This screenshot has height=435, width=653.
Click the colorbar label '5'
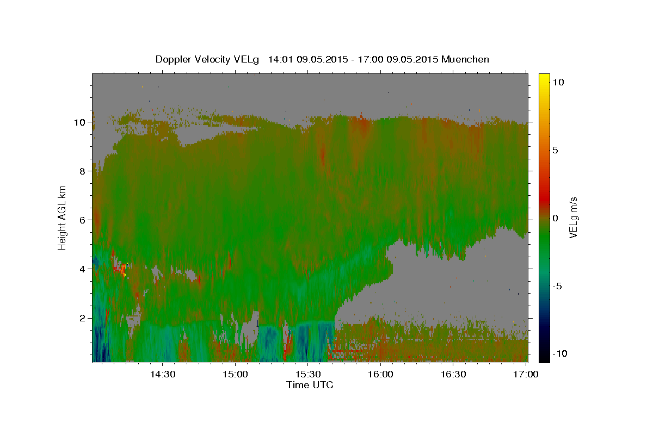(x=555, y=150)
